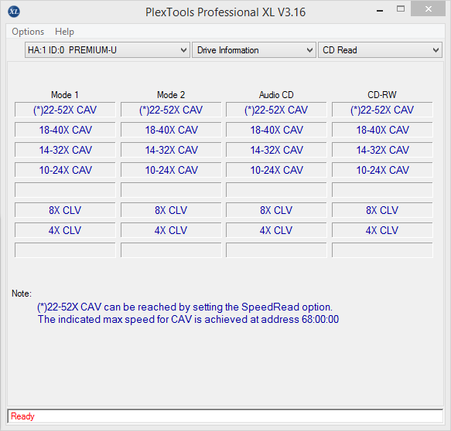Click Mode 1 14-32X CAV cell
This screenshot has width=451, height=431.
point(65,150)
